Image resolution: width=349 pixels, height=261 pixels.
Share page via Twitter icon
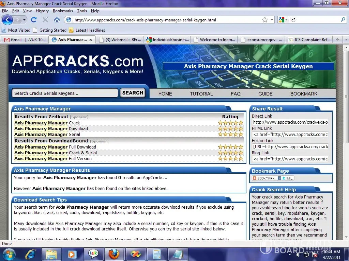coord(284,178)
